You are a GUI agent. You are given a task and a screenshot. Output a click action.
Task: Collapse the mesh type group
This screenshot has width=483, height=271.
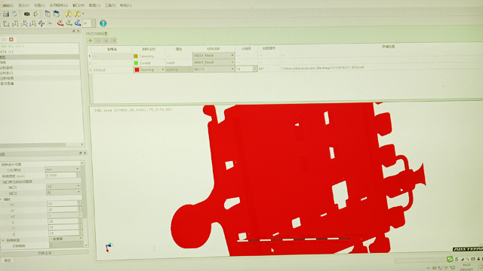point(3,240)
